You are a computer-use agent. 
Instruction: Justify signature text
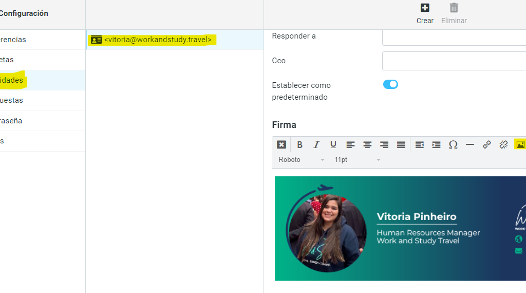point(401,144)
